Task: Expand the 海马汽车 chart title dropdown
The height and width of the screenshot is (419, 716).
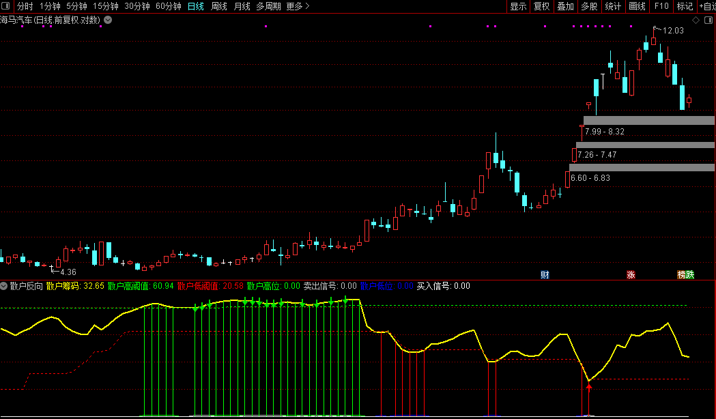Action: (x=108, y=20)
